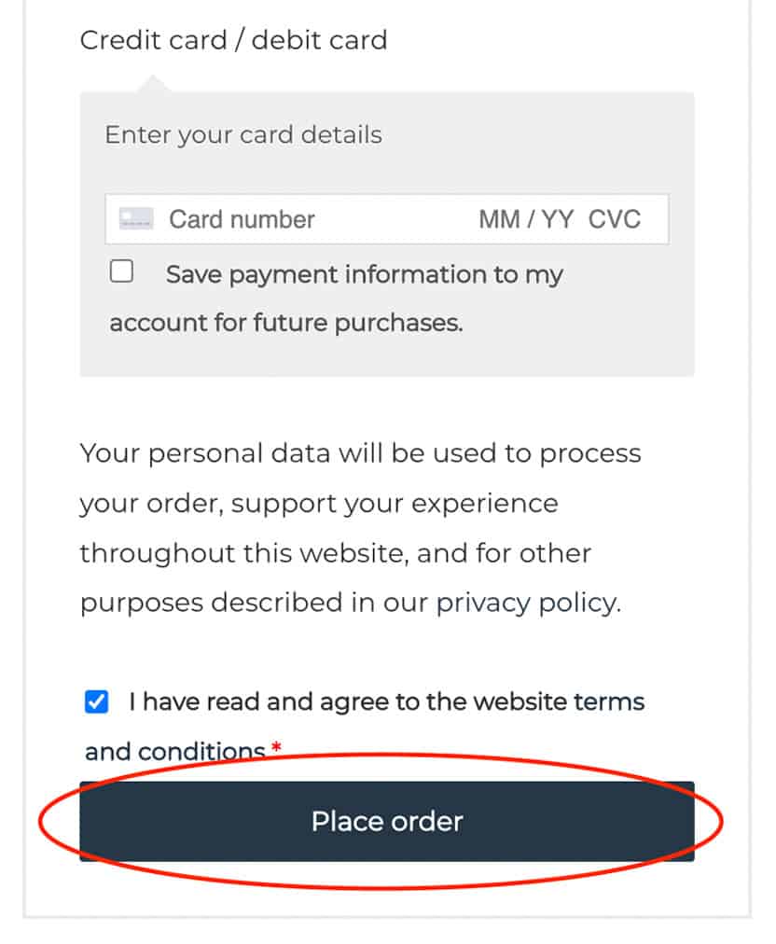Click the red required asterisk after conditions

click(276, 748)
